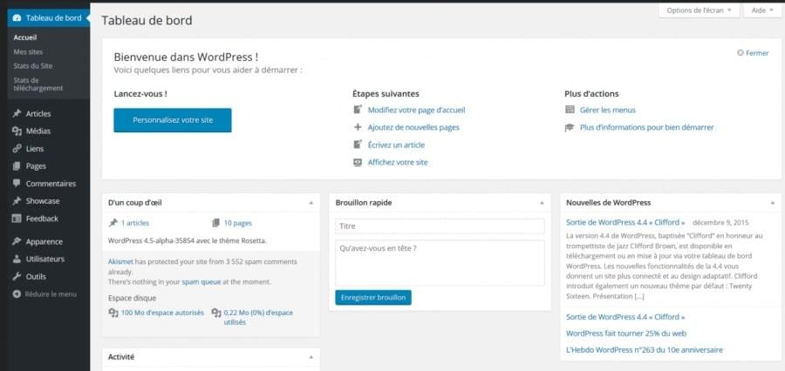The image size is (785, 371).
Task: Click Plus d'informations pour bien démarrer link
Action: click(647, 127)
